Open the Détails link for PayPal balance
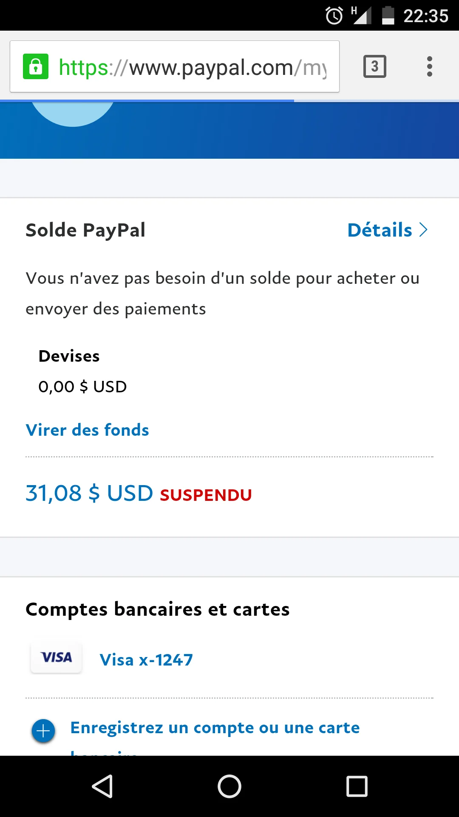 (x=380, y=230)
